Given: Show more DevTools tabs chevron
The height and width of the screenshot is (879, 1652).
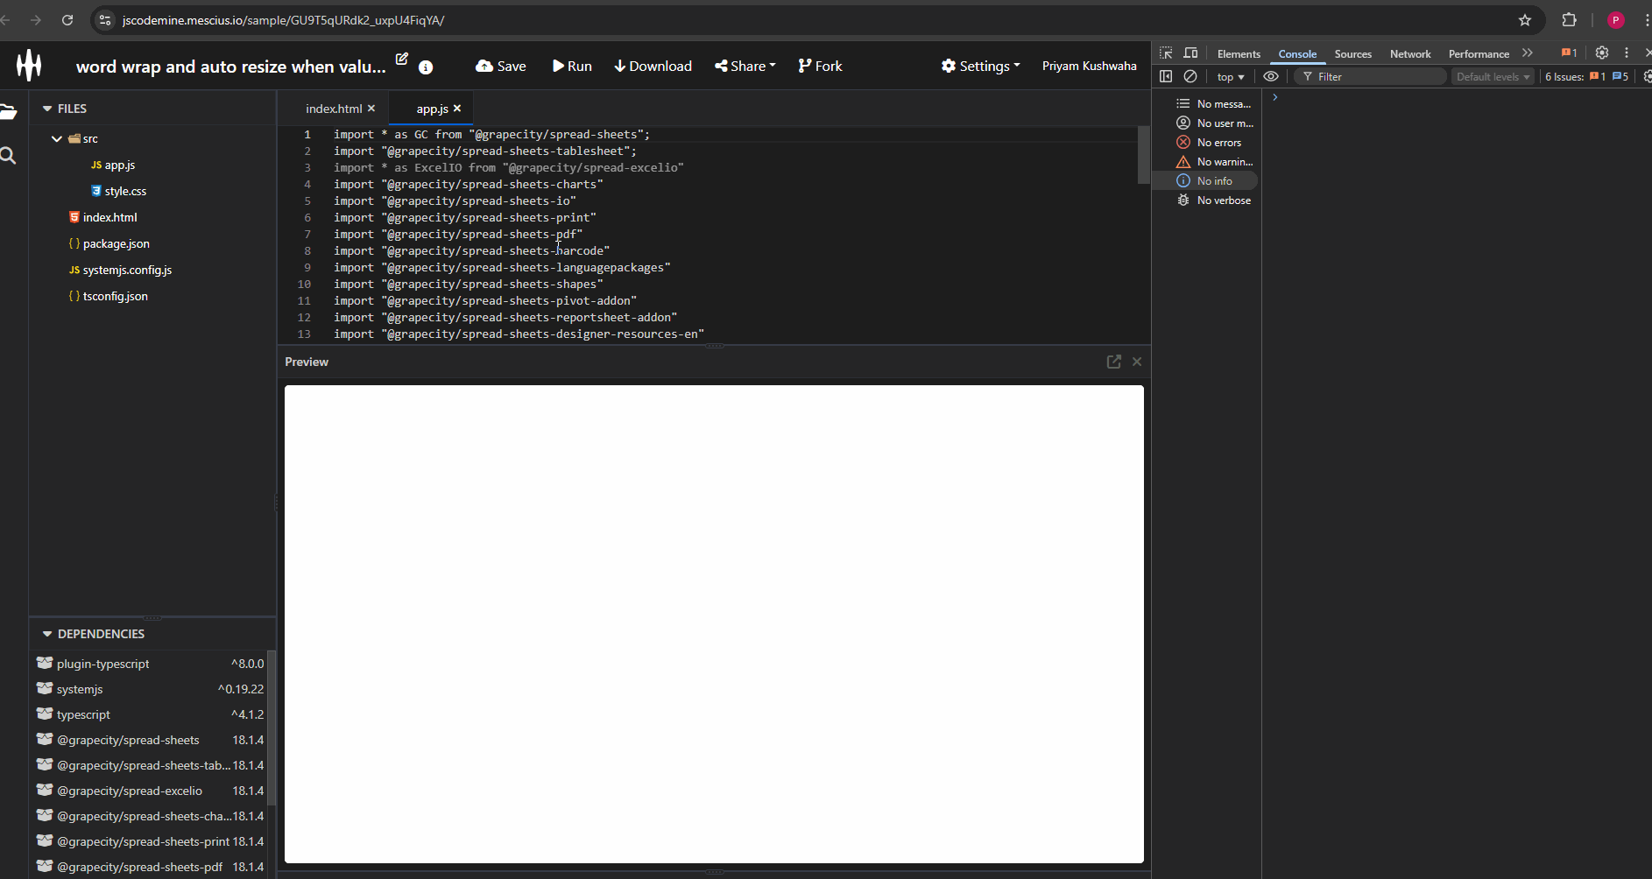Looking at the screenshot, I should click(x=1528, y=53).
